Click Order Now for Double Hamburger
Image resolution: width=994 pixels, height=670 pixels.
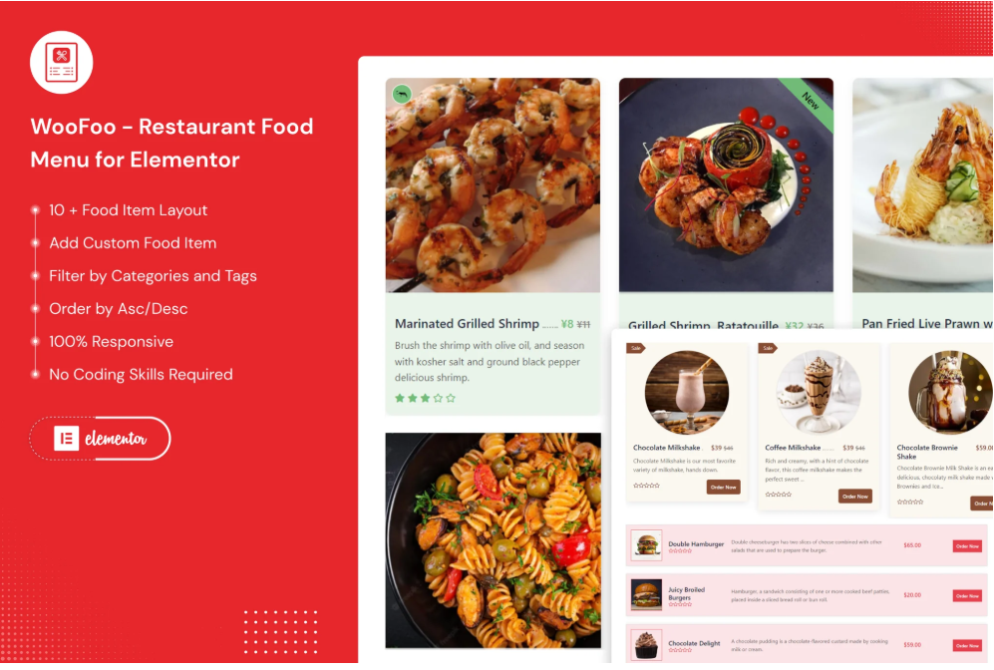point(967,545)
